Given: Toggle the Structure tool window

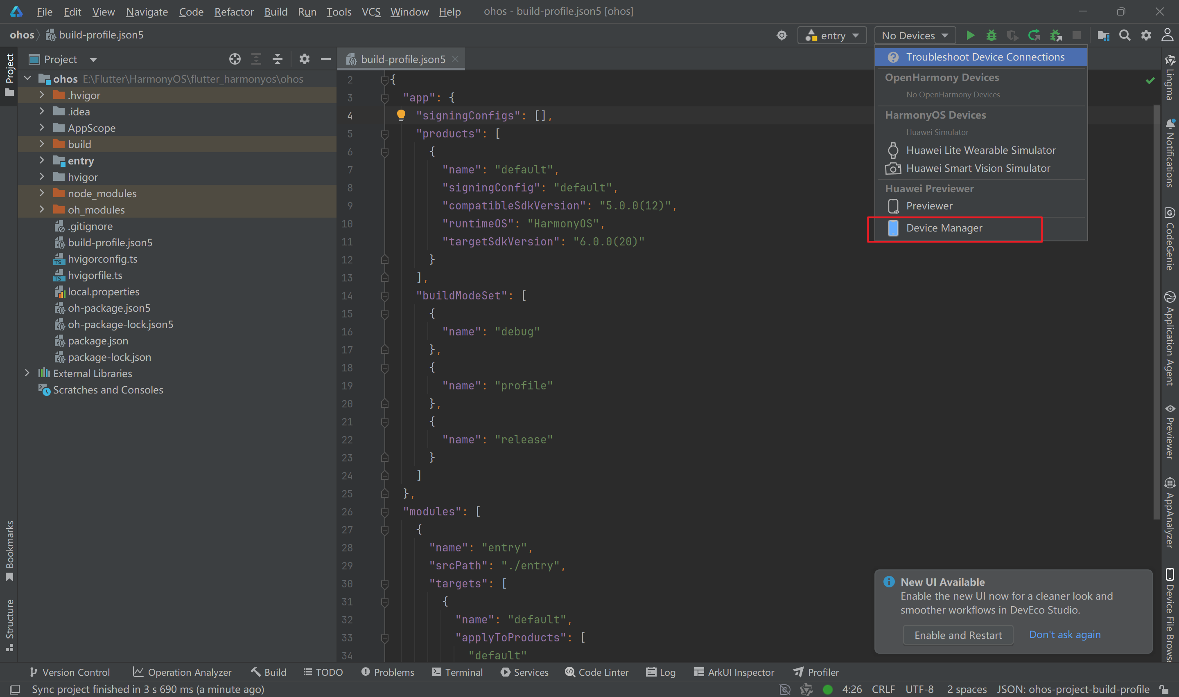Looking at the screenshot, I should 9,624.
